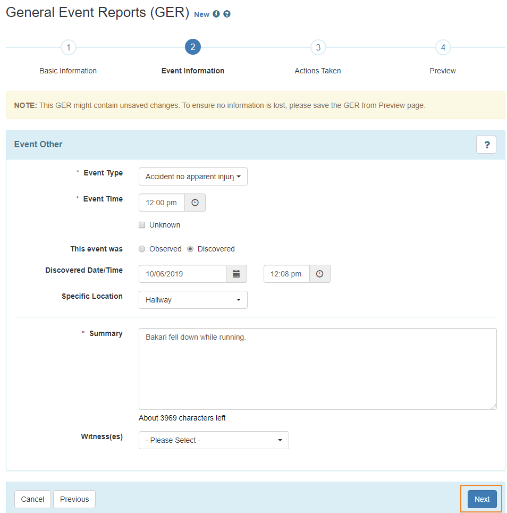Click the Previous button

point(74,499)
